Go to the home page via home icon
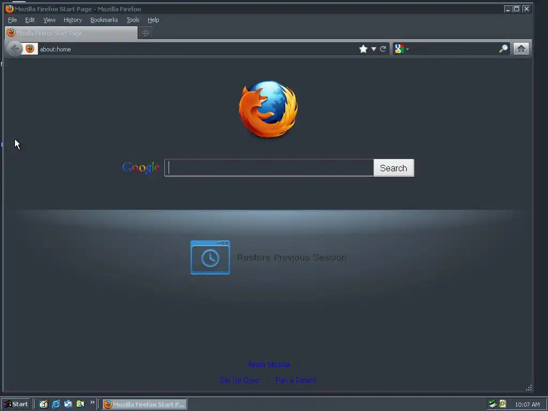The image size is (548, 411). coord(521,49)
